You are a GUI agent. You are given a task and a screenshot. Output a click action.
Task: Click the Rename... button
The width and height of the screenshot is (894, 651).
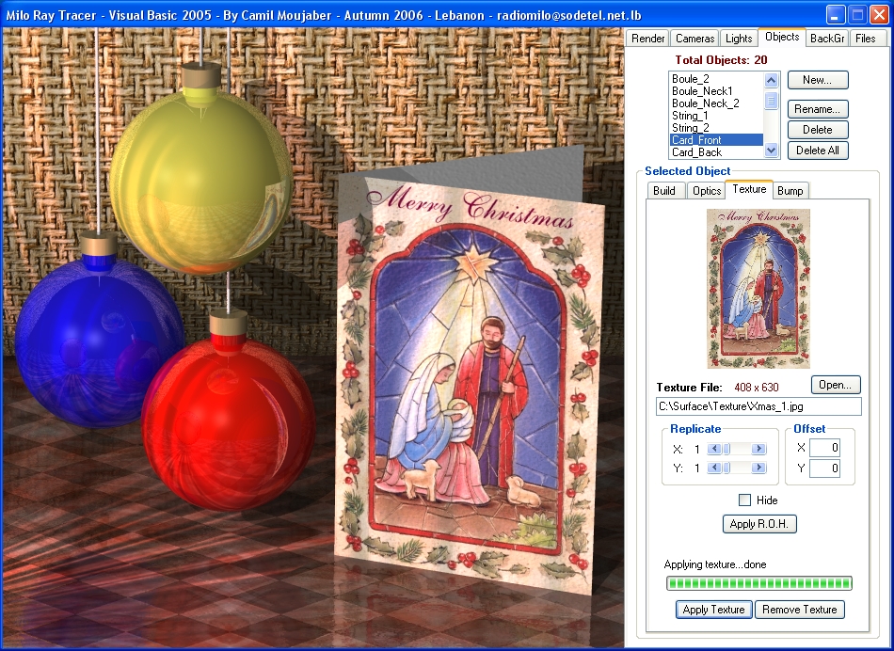pos(818,109)
